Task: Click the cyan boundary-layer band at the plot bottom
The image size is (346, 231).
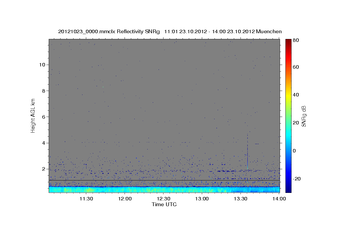Action: (164, 190)
